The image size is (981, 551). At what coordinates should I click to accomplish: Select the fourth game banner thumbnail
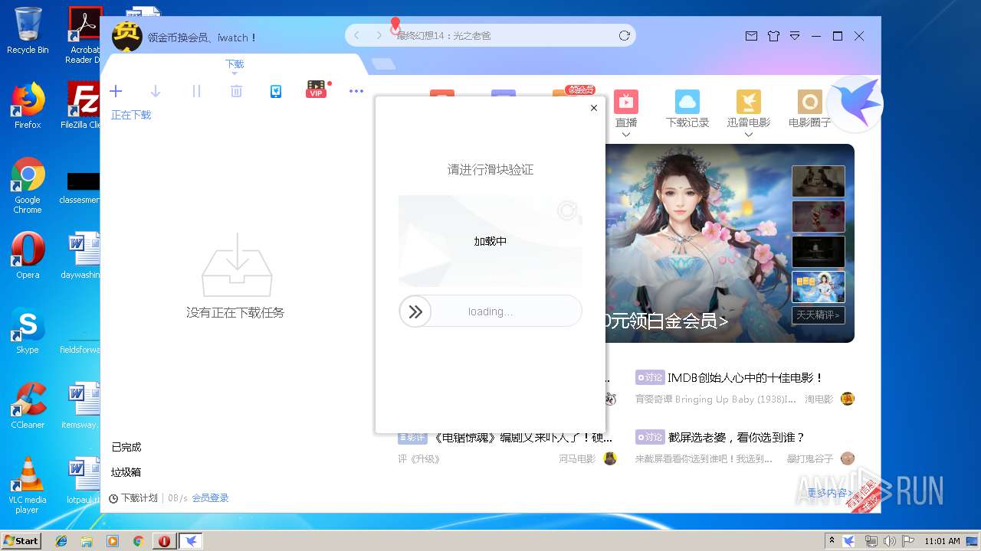[x=818, y=287]
